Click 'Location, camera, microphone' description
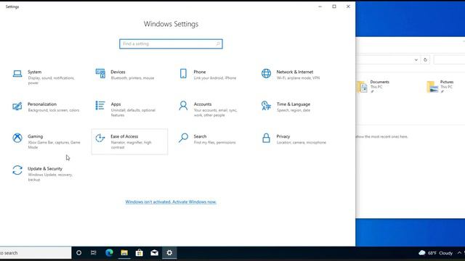 tap(301, 143)
